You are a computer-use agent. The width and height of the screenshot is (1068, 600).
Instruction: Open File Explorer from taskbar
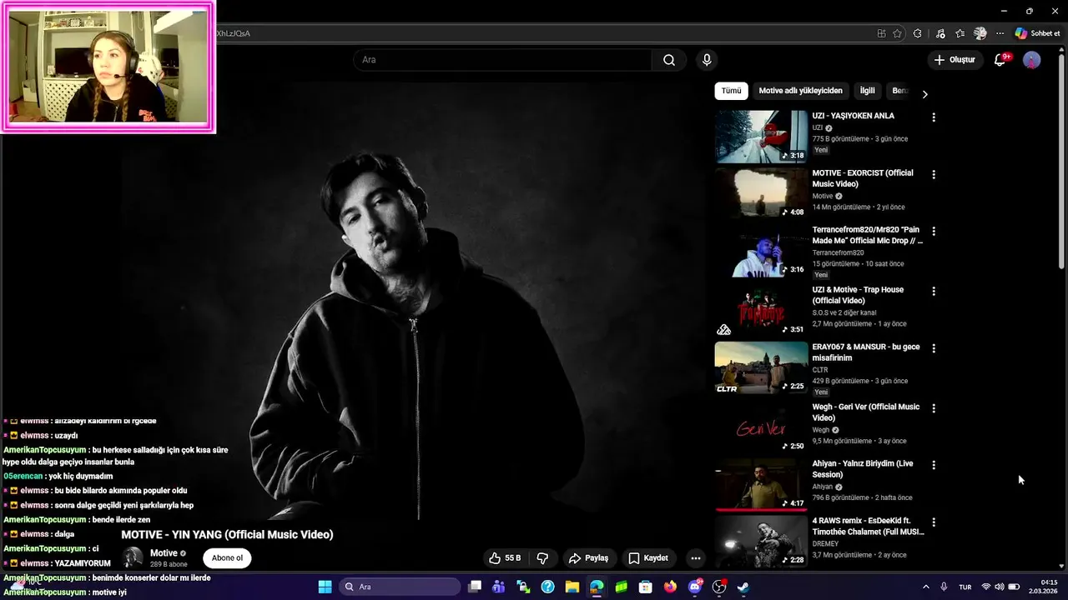pyautogui.click(x=572, y=587)
